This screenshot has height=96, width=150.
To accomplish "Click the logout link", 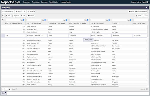I will point(144,2).
